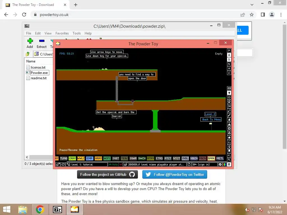Image resolution: width=287 pixels, height=215 pixels.
Task: Open Chrome three-dot menu
Action: point(281,15)
